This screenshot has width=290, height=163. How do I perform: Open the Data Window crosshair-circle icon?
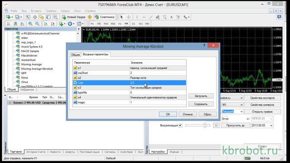point(35,17)
